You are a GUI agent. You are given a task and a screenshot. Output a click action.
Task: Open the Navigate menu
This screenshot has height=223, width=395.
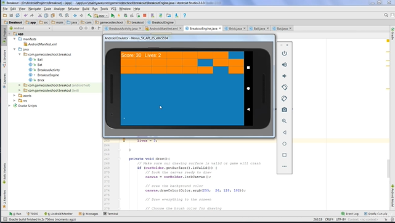coord(35,9)
